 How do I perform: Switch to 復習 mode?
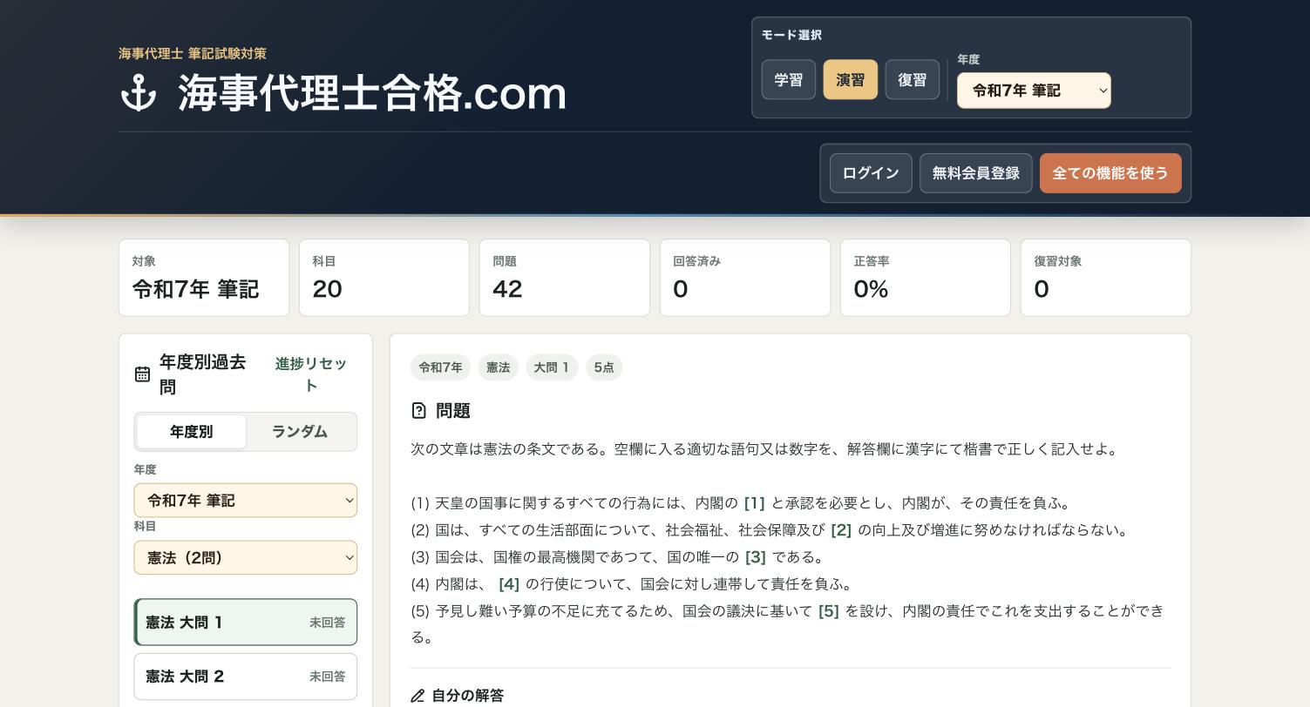pyautogui.click(x=913, y=79)
